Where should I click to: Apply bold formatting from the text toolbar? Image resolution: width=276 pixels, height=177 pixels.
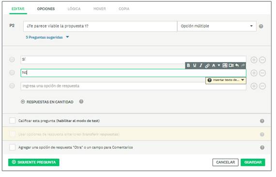tap(188, 66)
